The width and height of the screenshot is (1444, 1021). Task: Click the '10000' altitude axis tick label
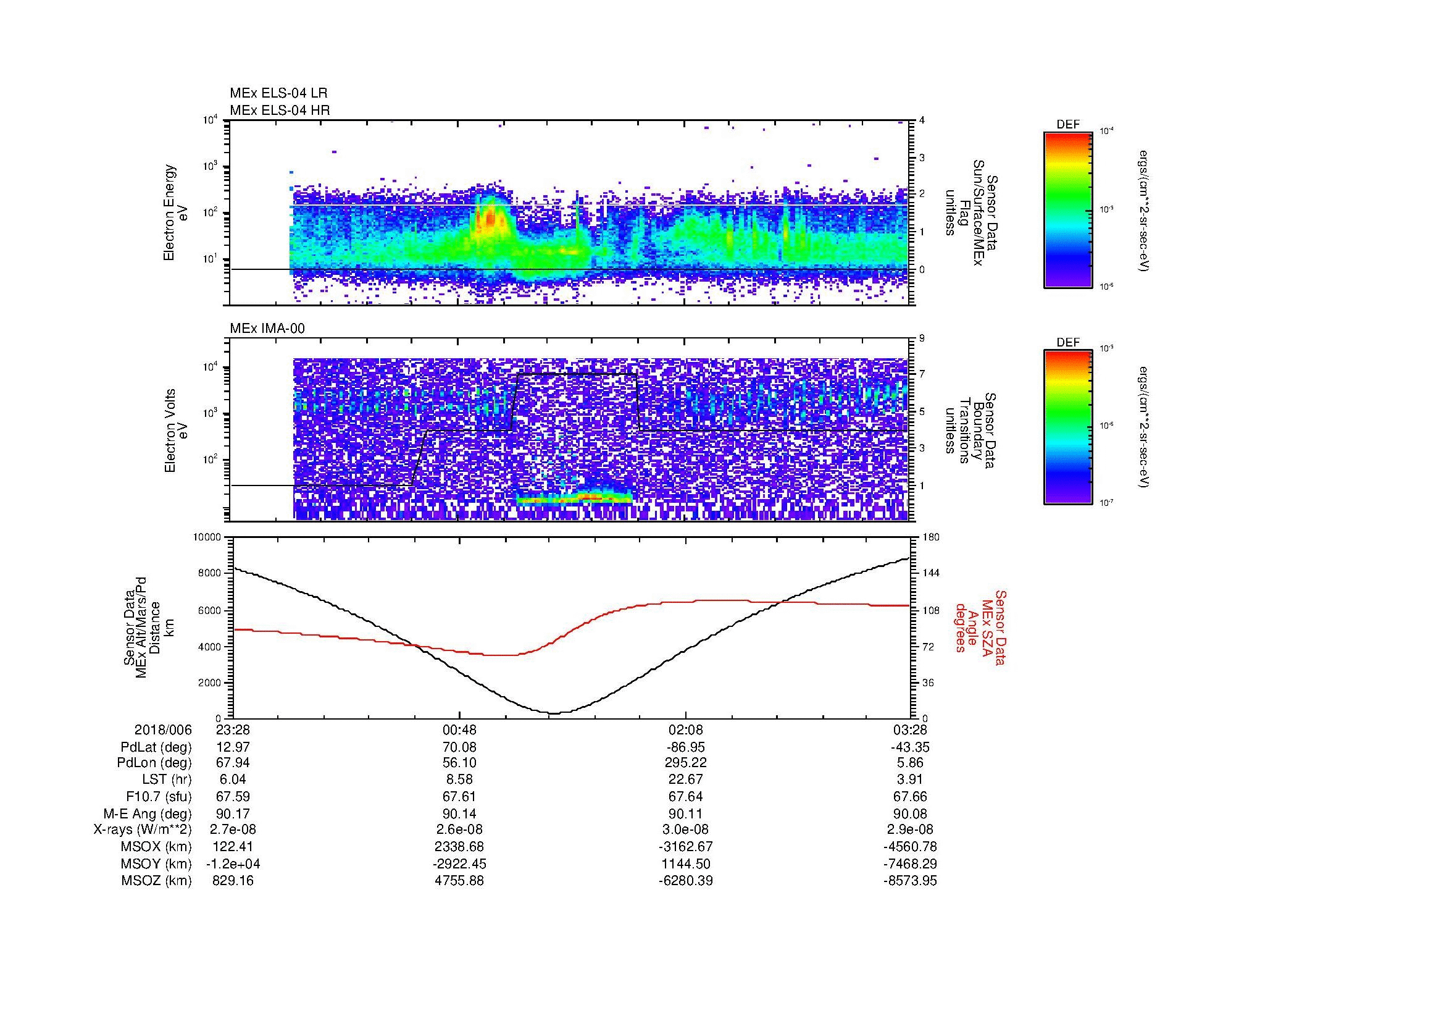click(x=207, y=537)
